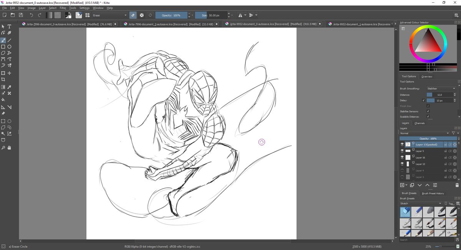This screenshot has width=461, height=250.
Task: Select the Move tool
Action: [x=9, y=73]
